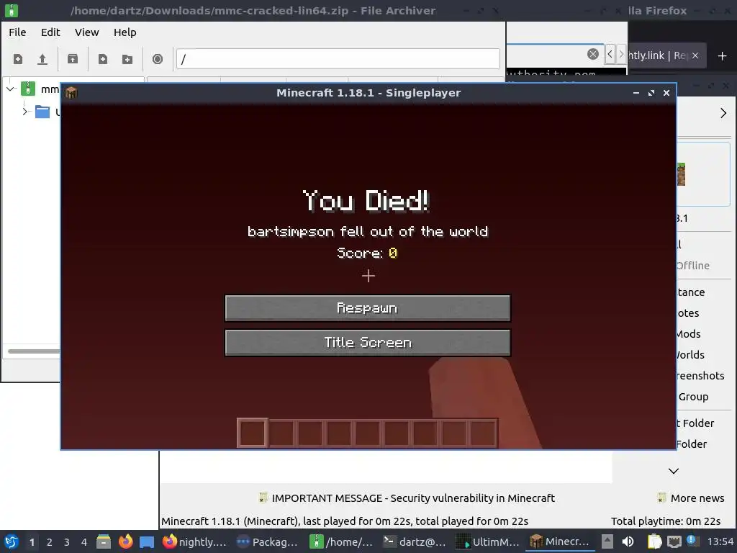
Task: Click the Add Folder icon in File Archiver
Action: (127, 59)
